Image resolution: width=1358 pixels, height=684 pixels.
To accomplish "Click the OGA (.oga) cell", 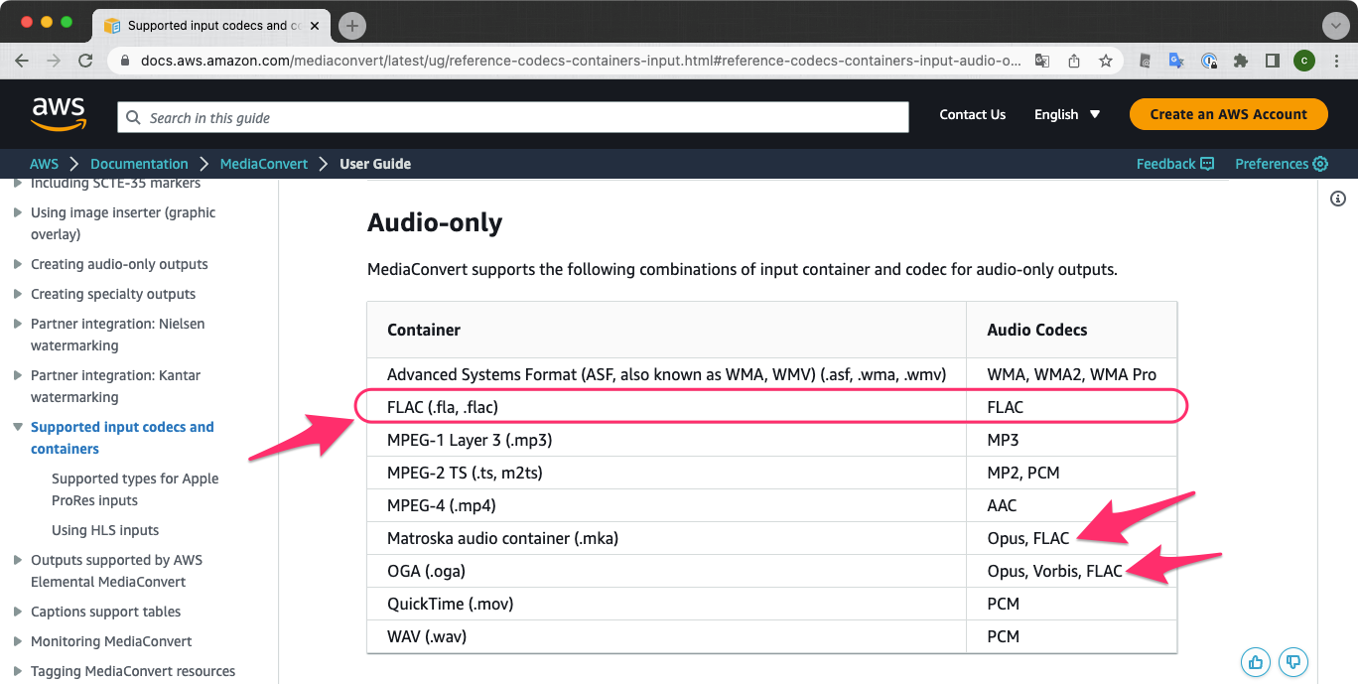I will (666, 571).
